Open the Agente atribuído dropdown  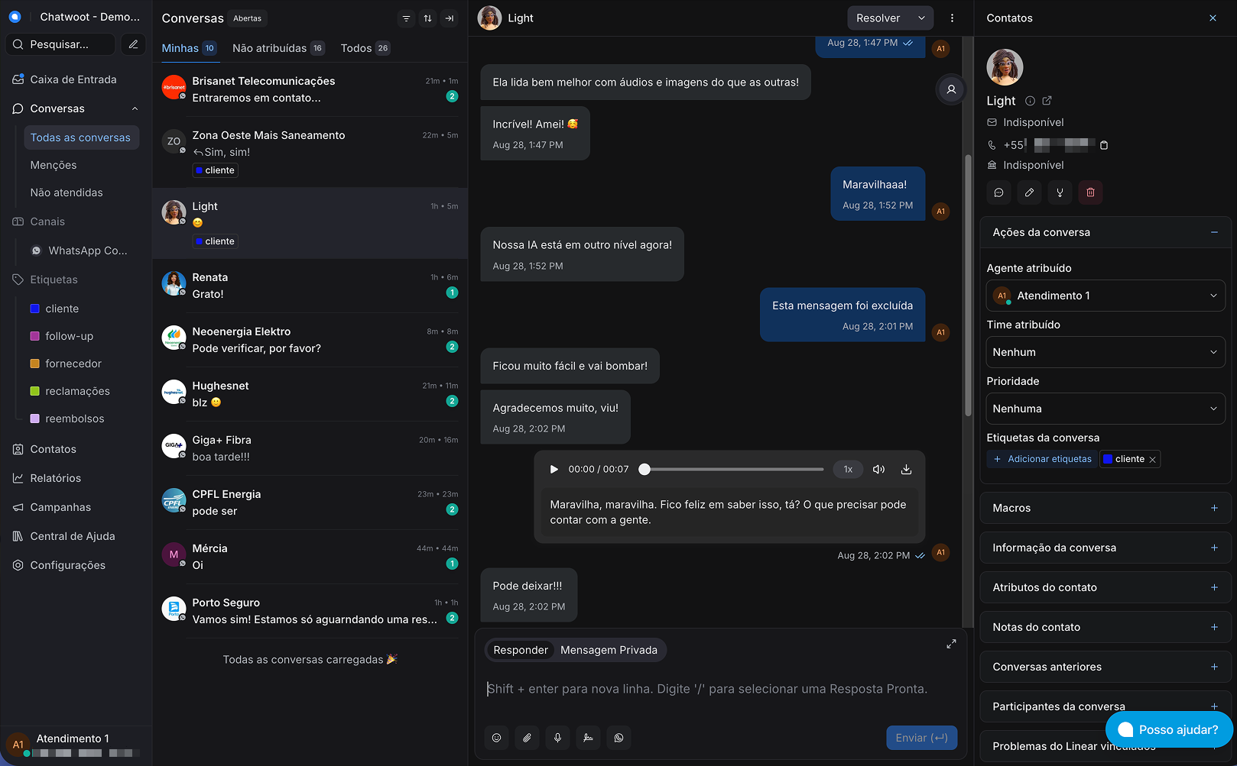[1105, 296]
